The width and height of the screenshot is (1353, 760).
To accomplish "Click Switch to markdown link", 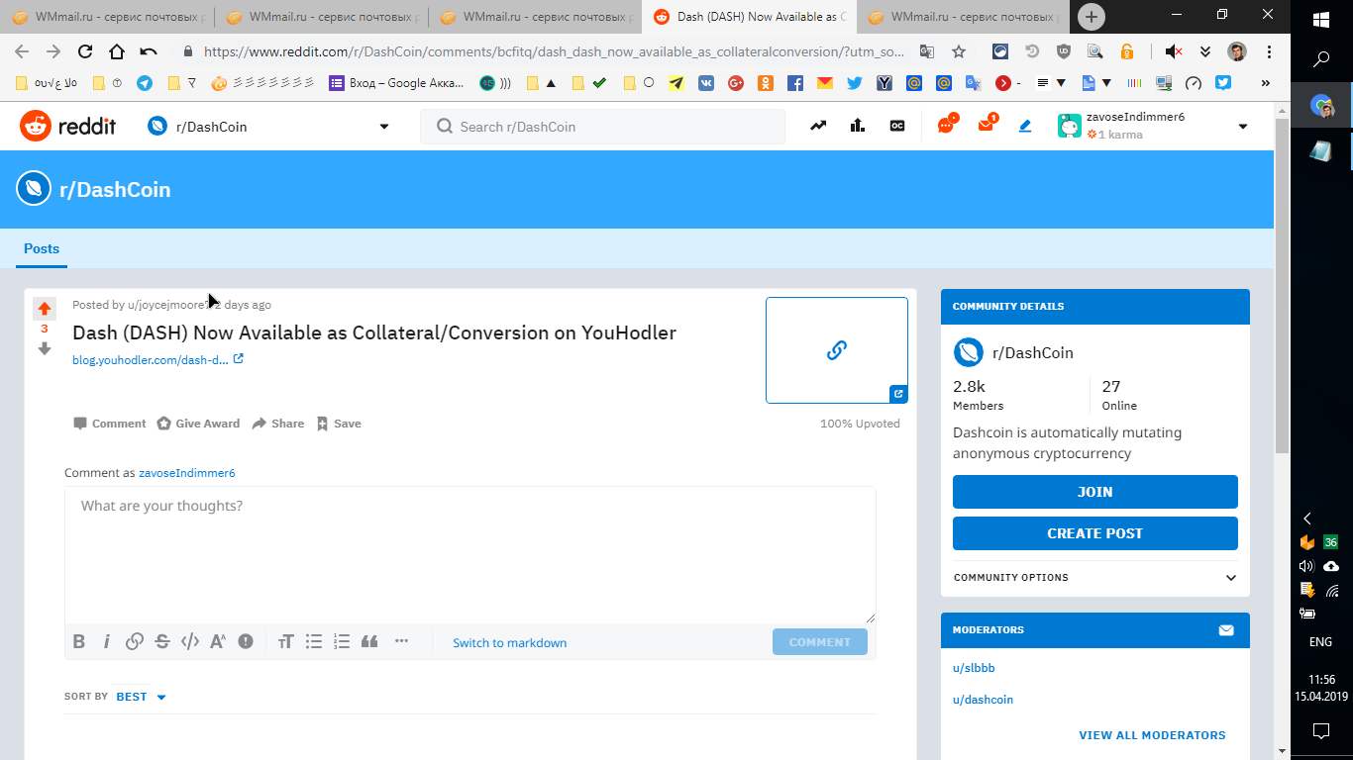I will [510, 642].
